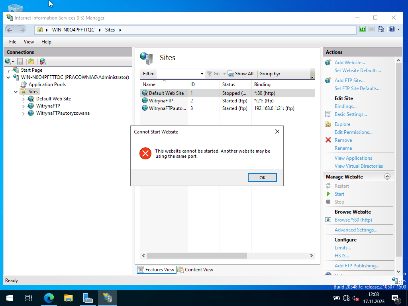Switch to the Content View tab
The height and width of the screenshot is (306, 408).
[195, 270]
